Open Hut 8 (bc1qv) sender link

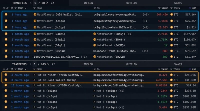tap(47, 108)
